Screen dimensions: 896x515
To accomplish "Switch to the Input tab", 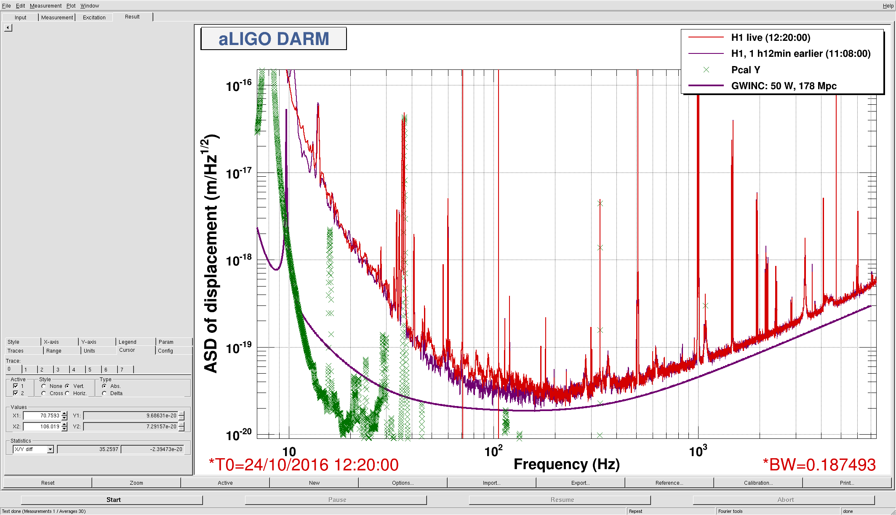I will 20,17.
